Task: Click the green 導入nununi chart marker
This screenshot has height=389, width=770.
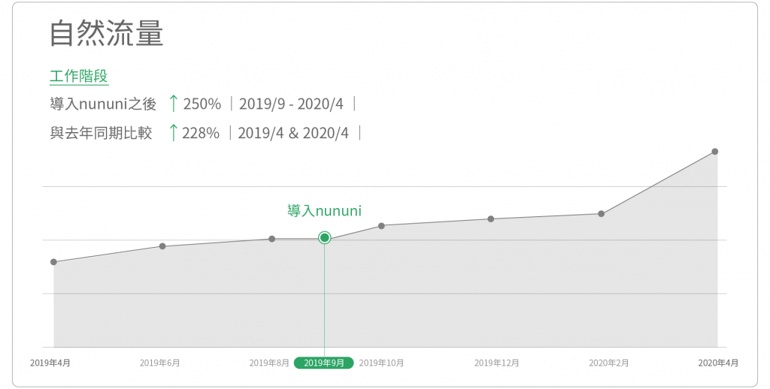Action: coord(325,237)
